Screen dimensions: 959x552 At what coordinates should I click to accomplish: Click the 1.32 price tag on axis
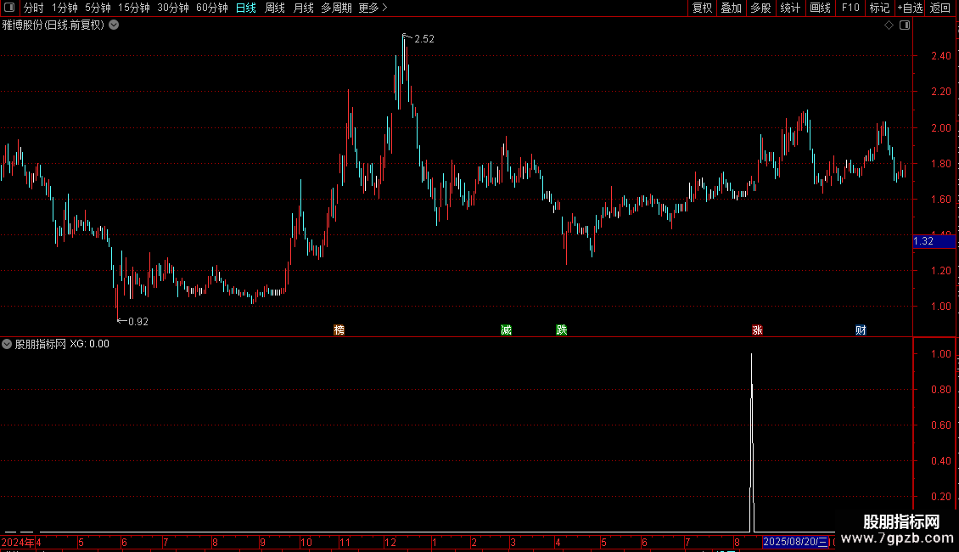click(934, 241)
